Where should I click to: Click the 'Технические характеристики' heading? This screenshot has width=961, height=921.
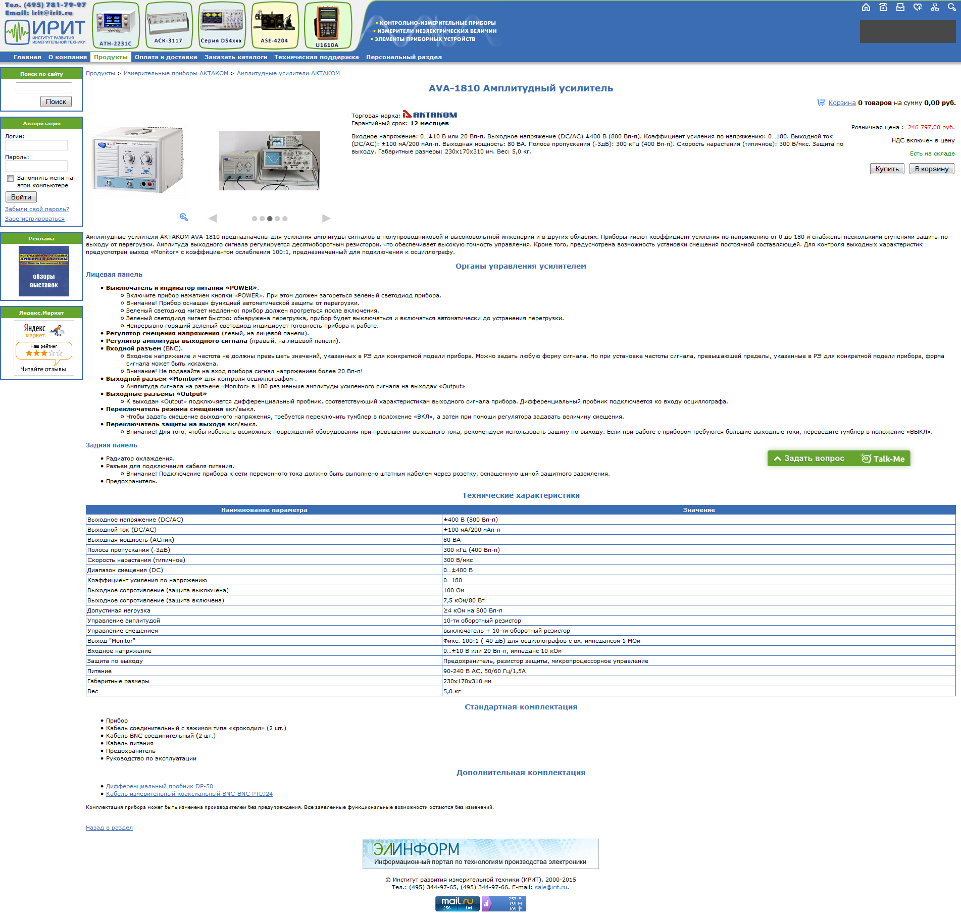[x=521, y=495]
